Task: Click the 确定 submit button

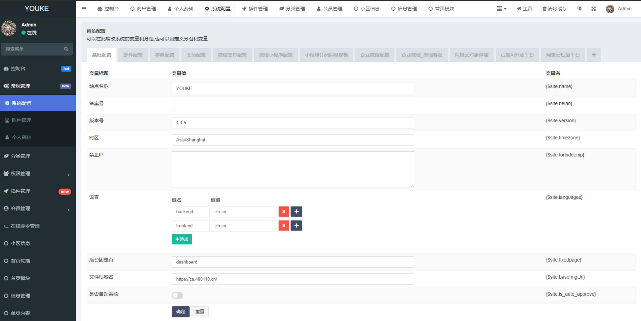Action: [180, 312]
